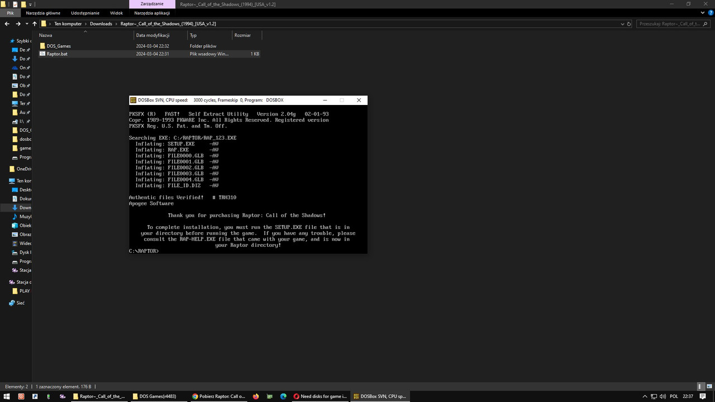
Task: Go up one folder level
Action: (x=35, y=24)
